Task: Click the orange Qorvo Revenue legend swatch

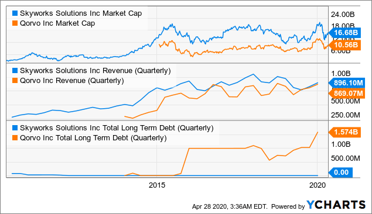Action: [15, 81]
